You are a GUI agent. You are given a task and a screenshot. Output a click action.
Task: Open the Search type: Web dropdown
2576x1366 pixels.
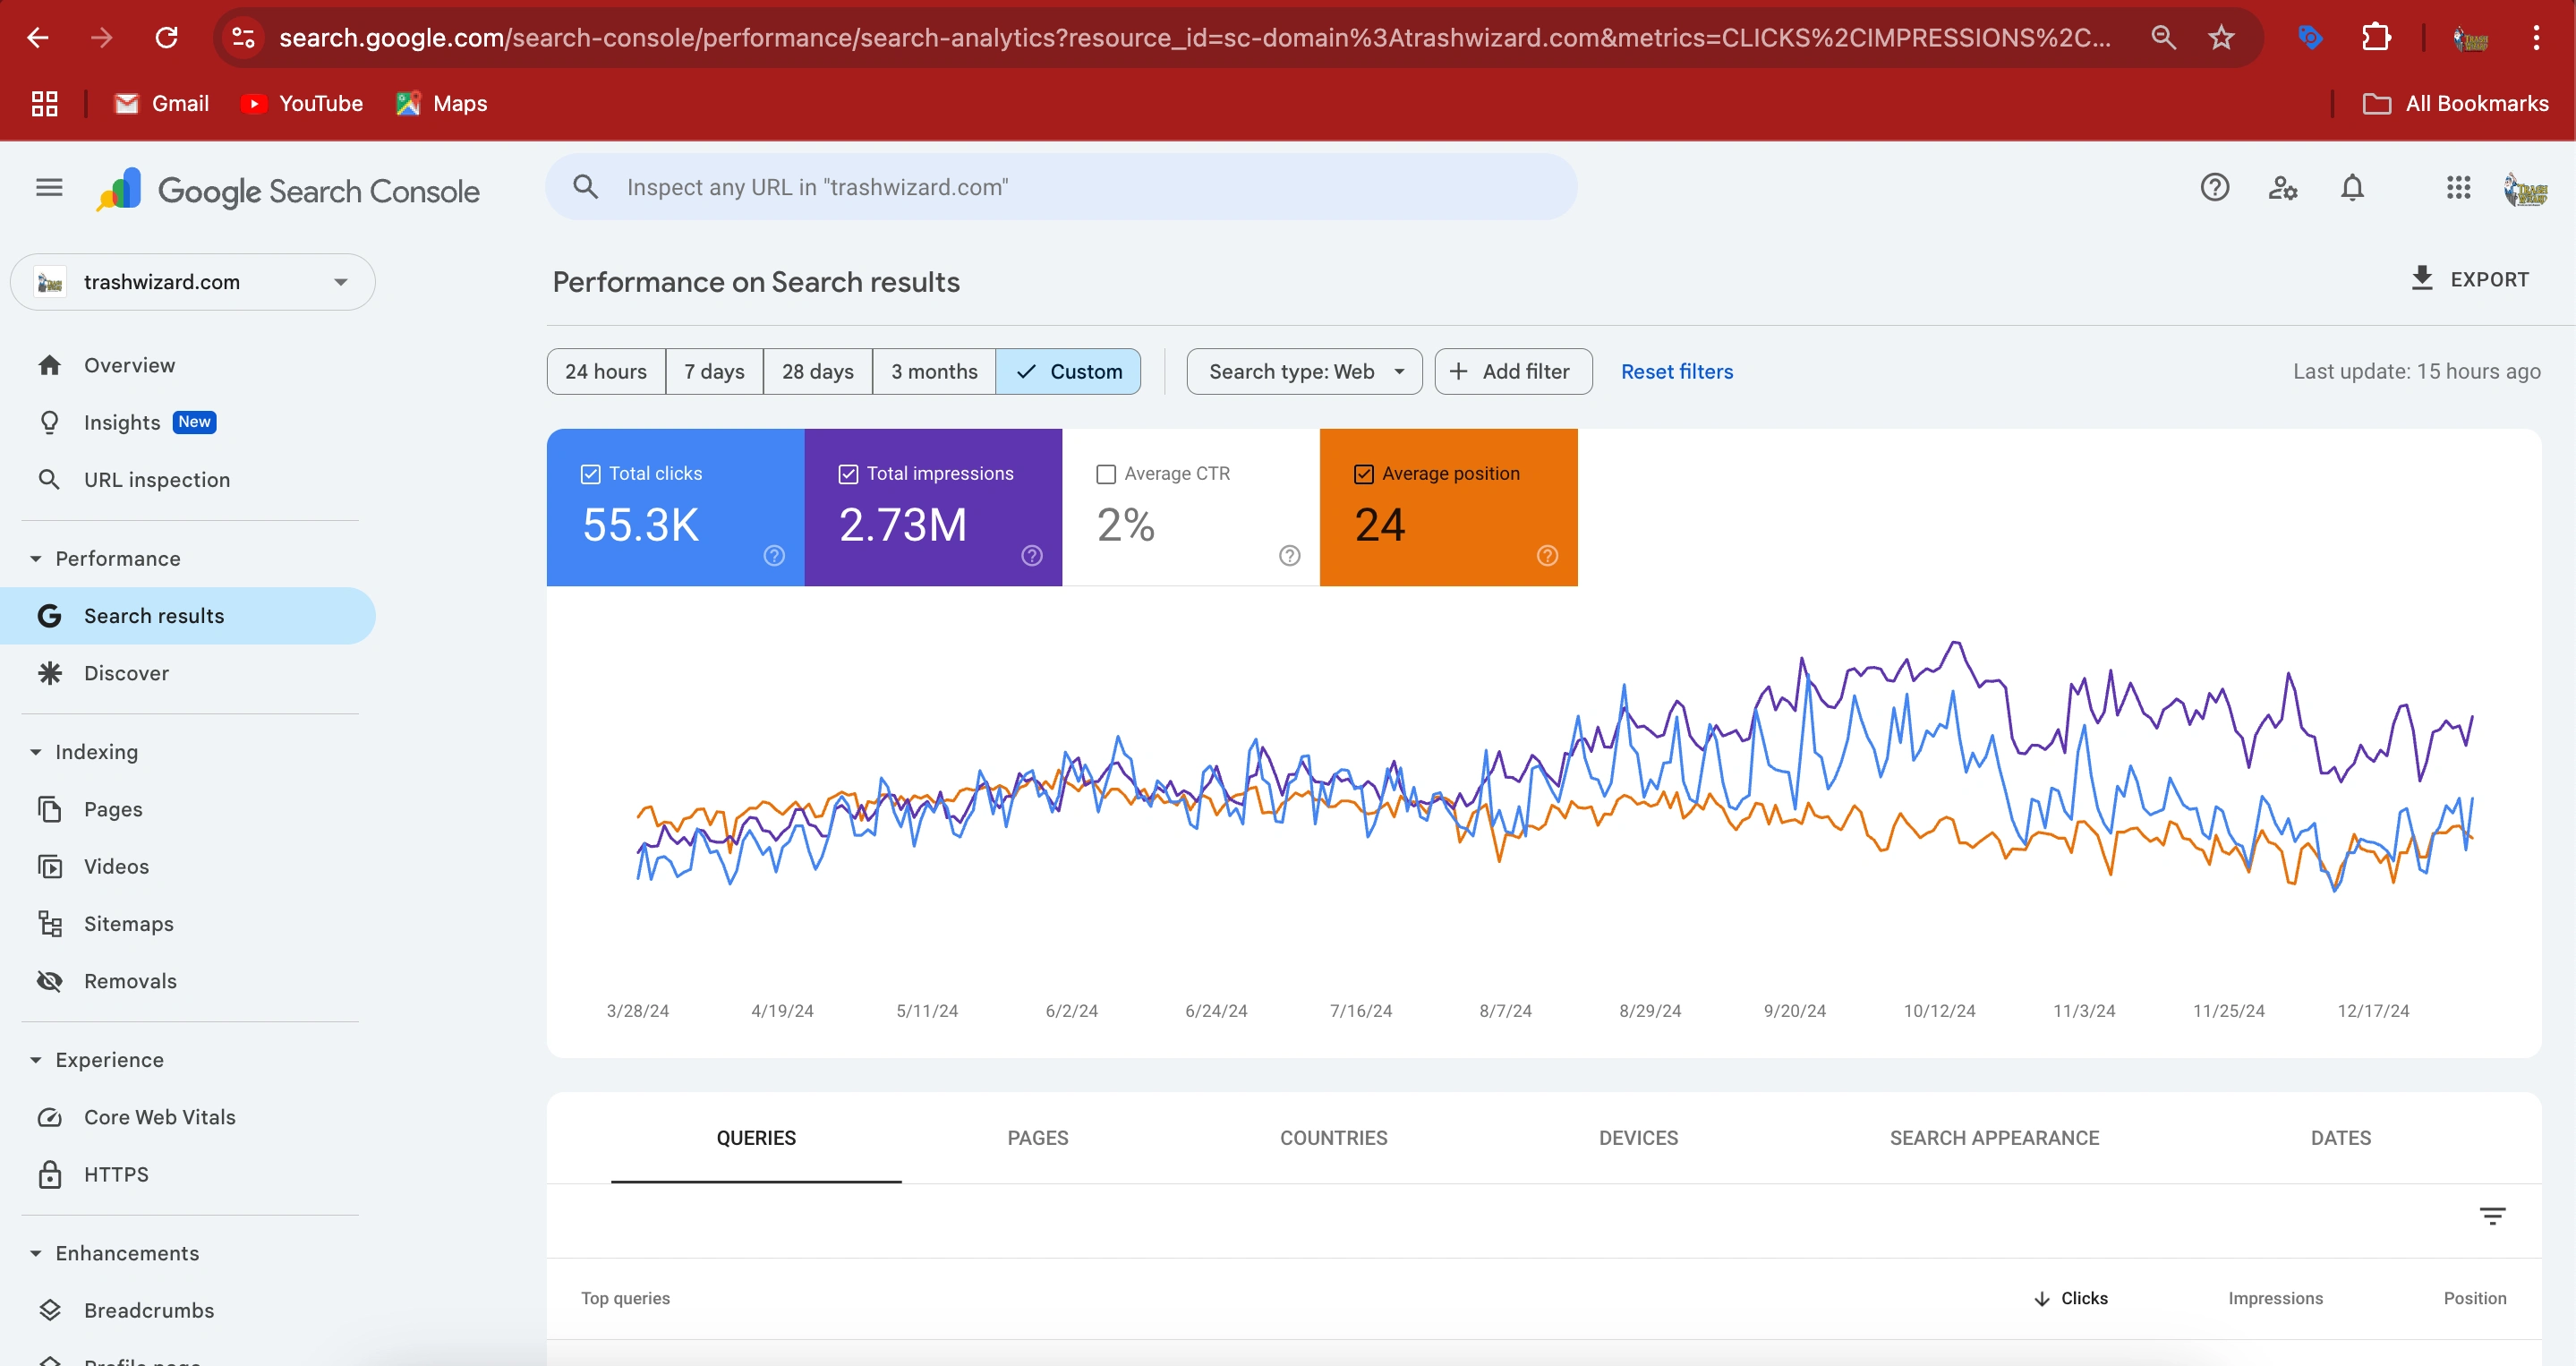tap(1304, 372)
